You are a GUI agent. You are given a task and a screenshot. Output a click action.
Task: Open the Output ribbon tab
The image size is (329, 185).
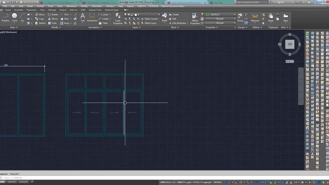pyautogui.click(x=63, y=10)
